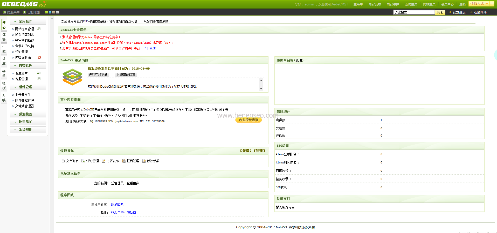This screenshot has width=497, height=233.
Task: Click the add icon next to 网站栏目管理
Action: (x=39, y=29)
